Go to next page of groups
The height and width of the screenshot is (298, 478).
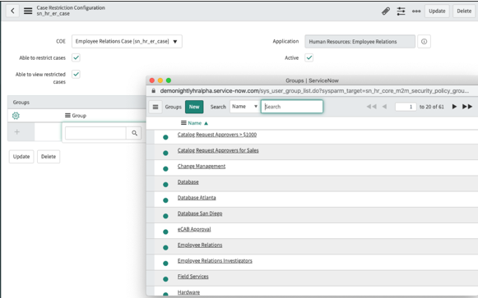(x=454, y=107)
